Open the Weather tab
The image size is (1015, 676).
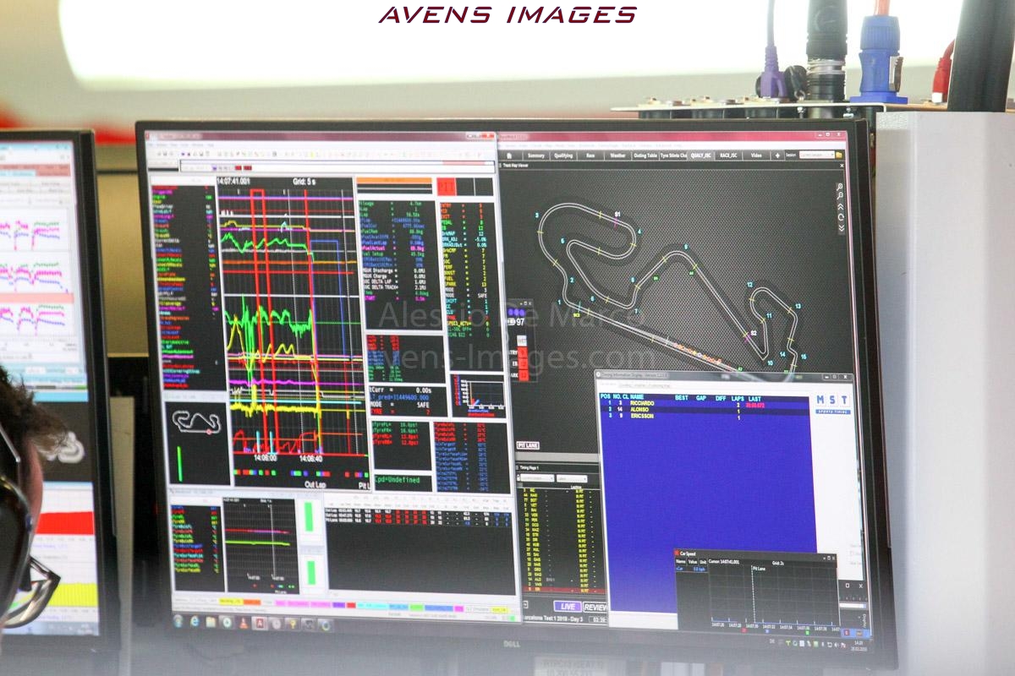pyautogui.click(x=618, y=155)
